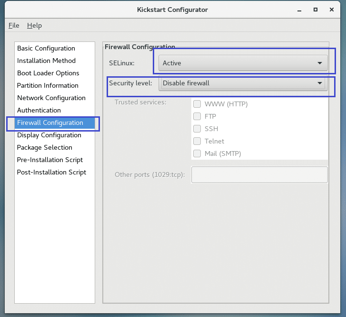Switch to Network Configuration section
Image resolution: width=346 pixels, height=317 pixels.
pyautogui.click(x=51, y=98)
